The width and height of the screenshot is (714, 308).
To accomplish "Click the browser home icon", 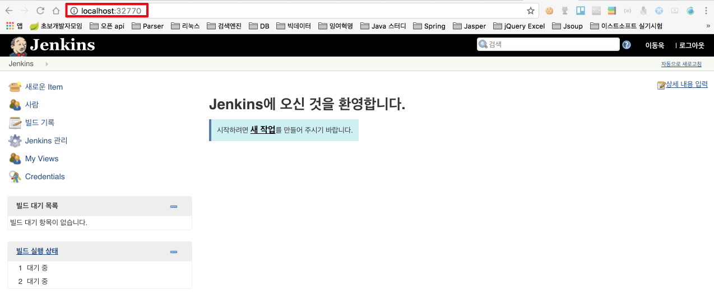I will pos(56,11).
